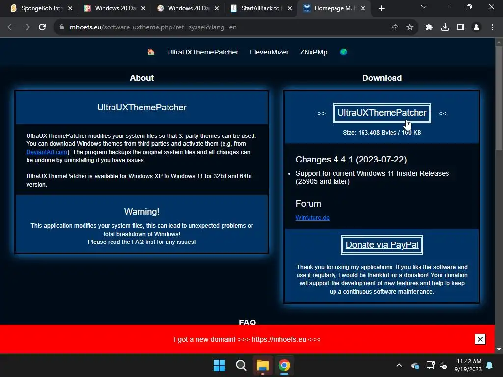Image resolution: width=503 pixels, height=377 pixels.
Task: Open the DeviantArt.com link
Action: [47, 152]
